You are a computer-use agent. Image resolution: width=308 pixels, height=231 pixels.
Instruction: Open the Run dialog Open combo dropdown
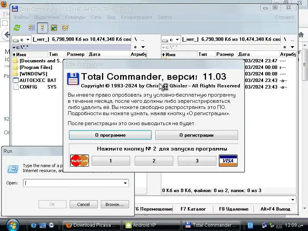point(125,183)
